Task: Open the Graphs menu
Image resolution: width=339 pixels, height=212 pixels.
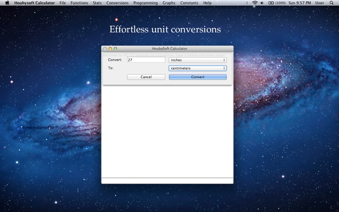Action: [169, 3]
